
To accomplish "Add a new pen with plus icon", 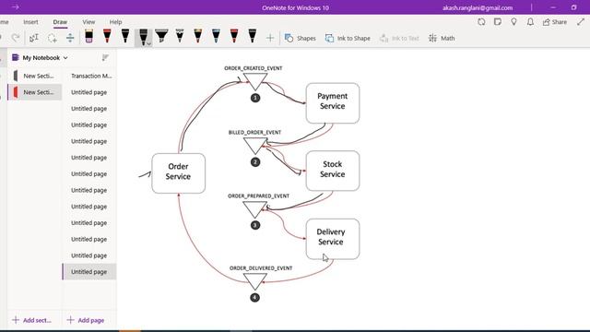I will coord(270,38).
